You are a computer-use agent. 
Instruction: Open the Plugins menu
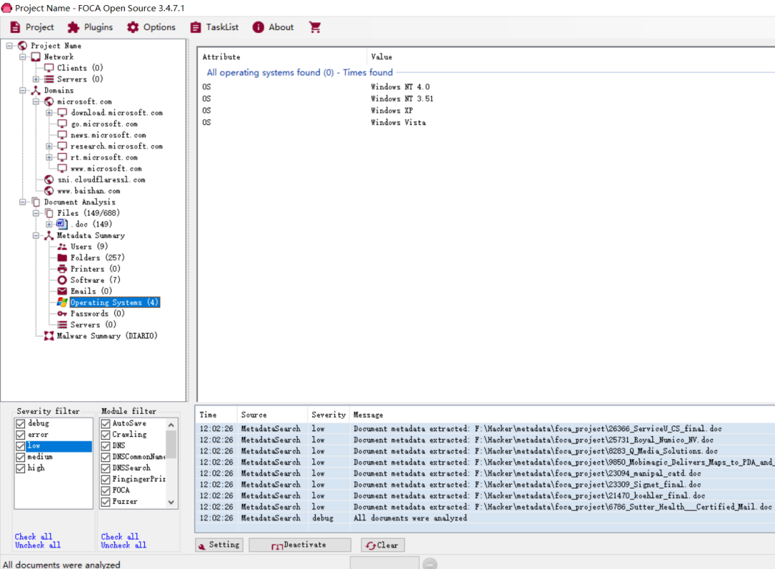point(90,27)
